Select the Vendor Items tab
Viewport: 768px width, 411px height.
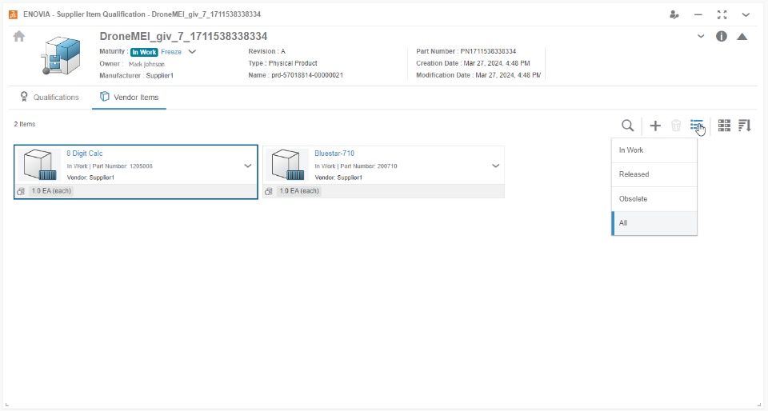(130, 97)
